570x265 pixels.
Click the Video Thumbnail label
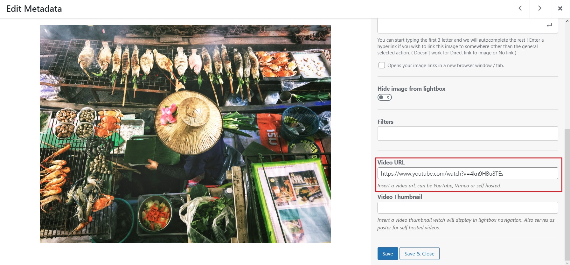[x=400, y=197]
